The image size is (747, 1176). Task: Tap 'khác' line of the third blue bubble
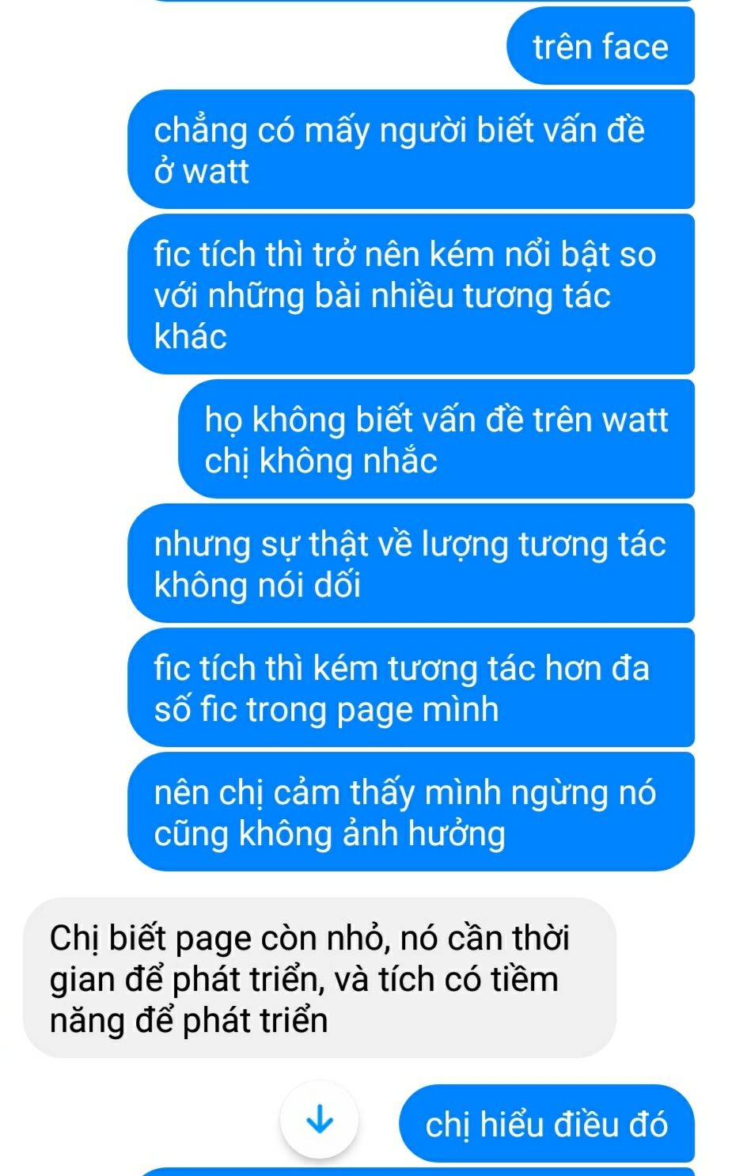tap(190, 336)
